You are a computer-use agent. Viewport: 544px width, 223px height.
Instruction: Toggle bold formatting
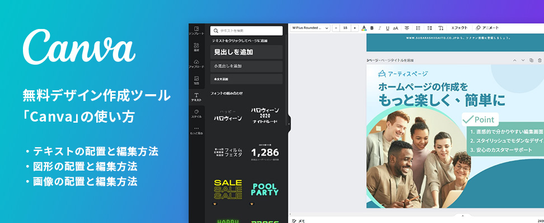point(372,28)
